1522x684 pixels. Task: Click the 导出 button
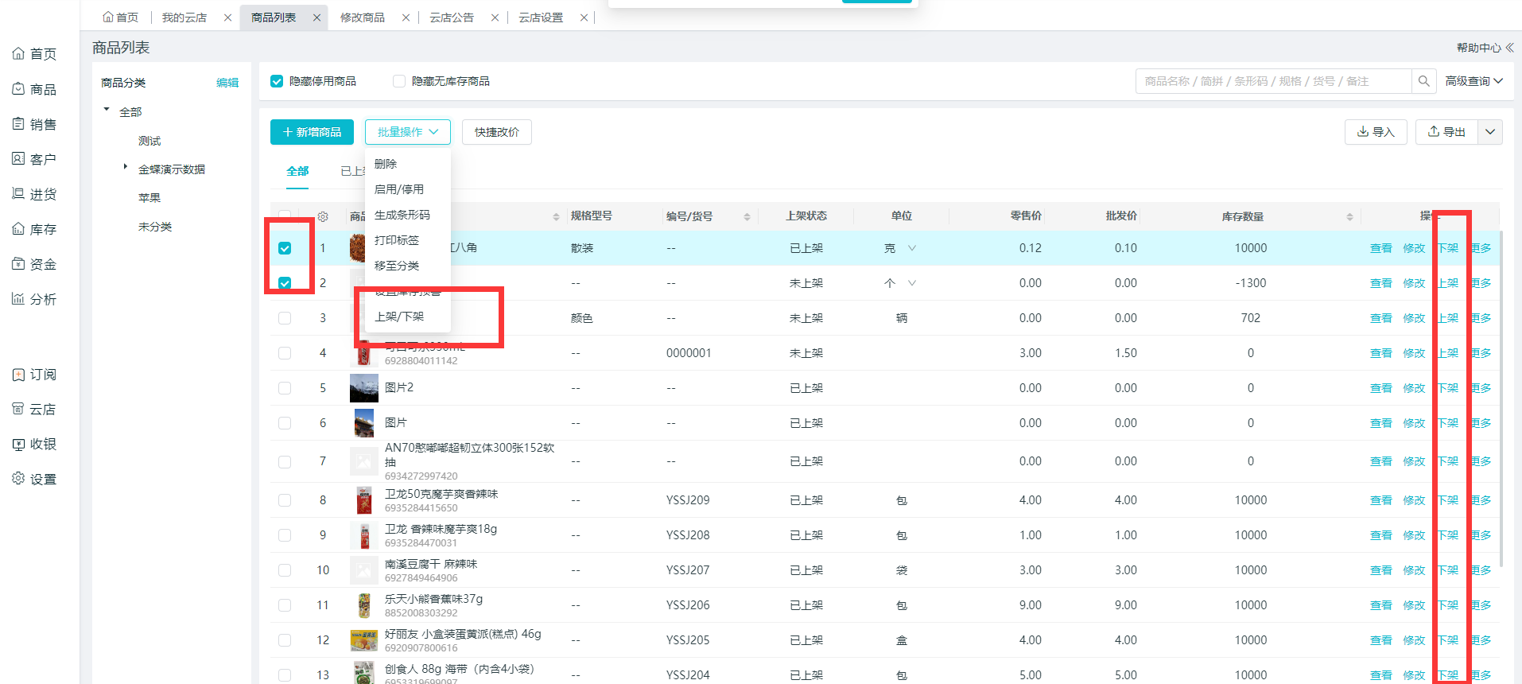click(x=1446, y=132)
